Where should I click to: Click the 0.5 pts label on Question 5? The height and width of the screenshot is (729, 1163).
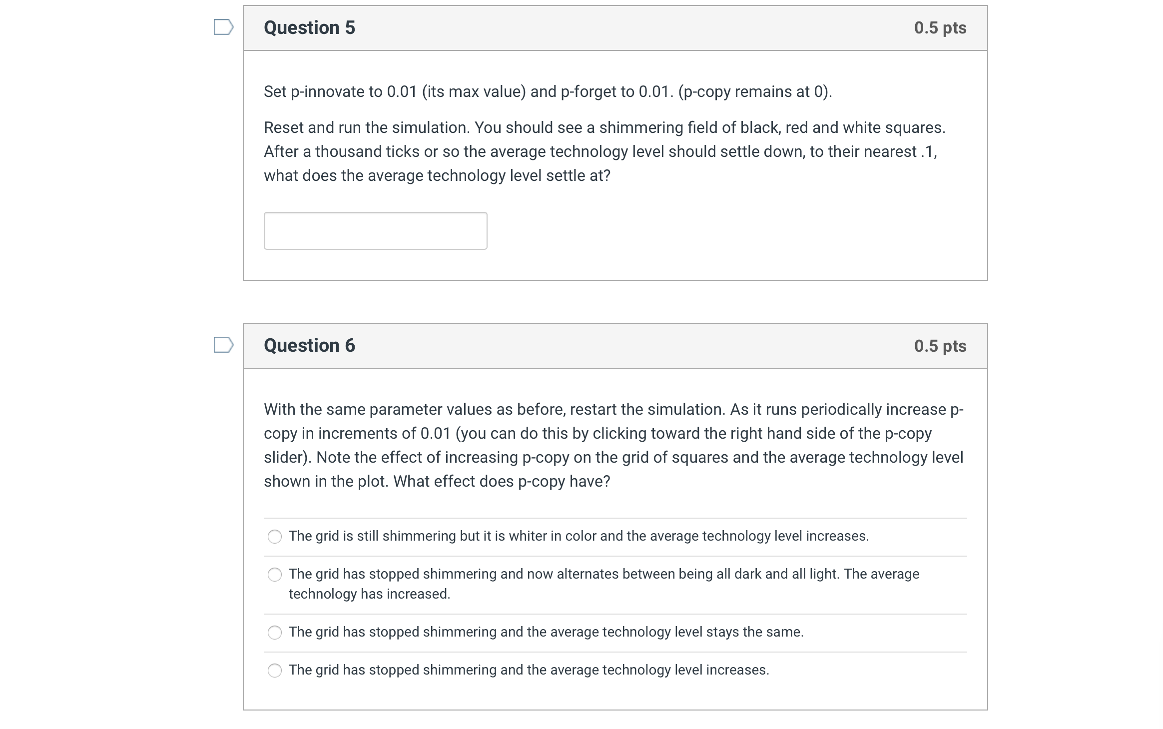click(940, 28)
